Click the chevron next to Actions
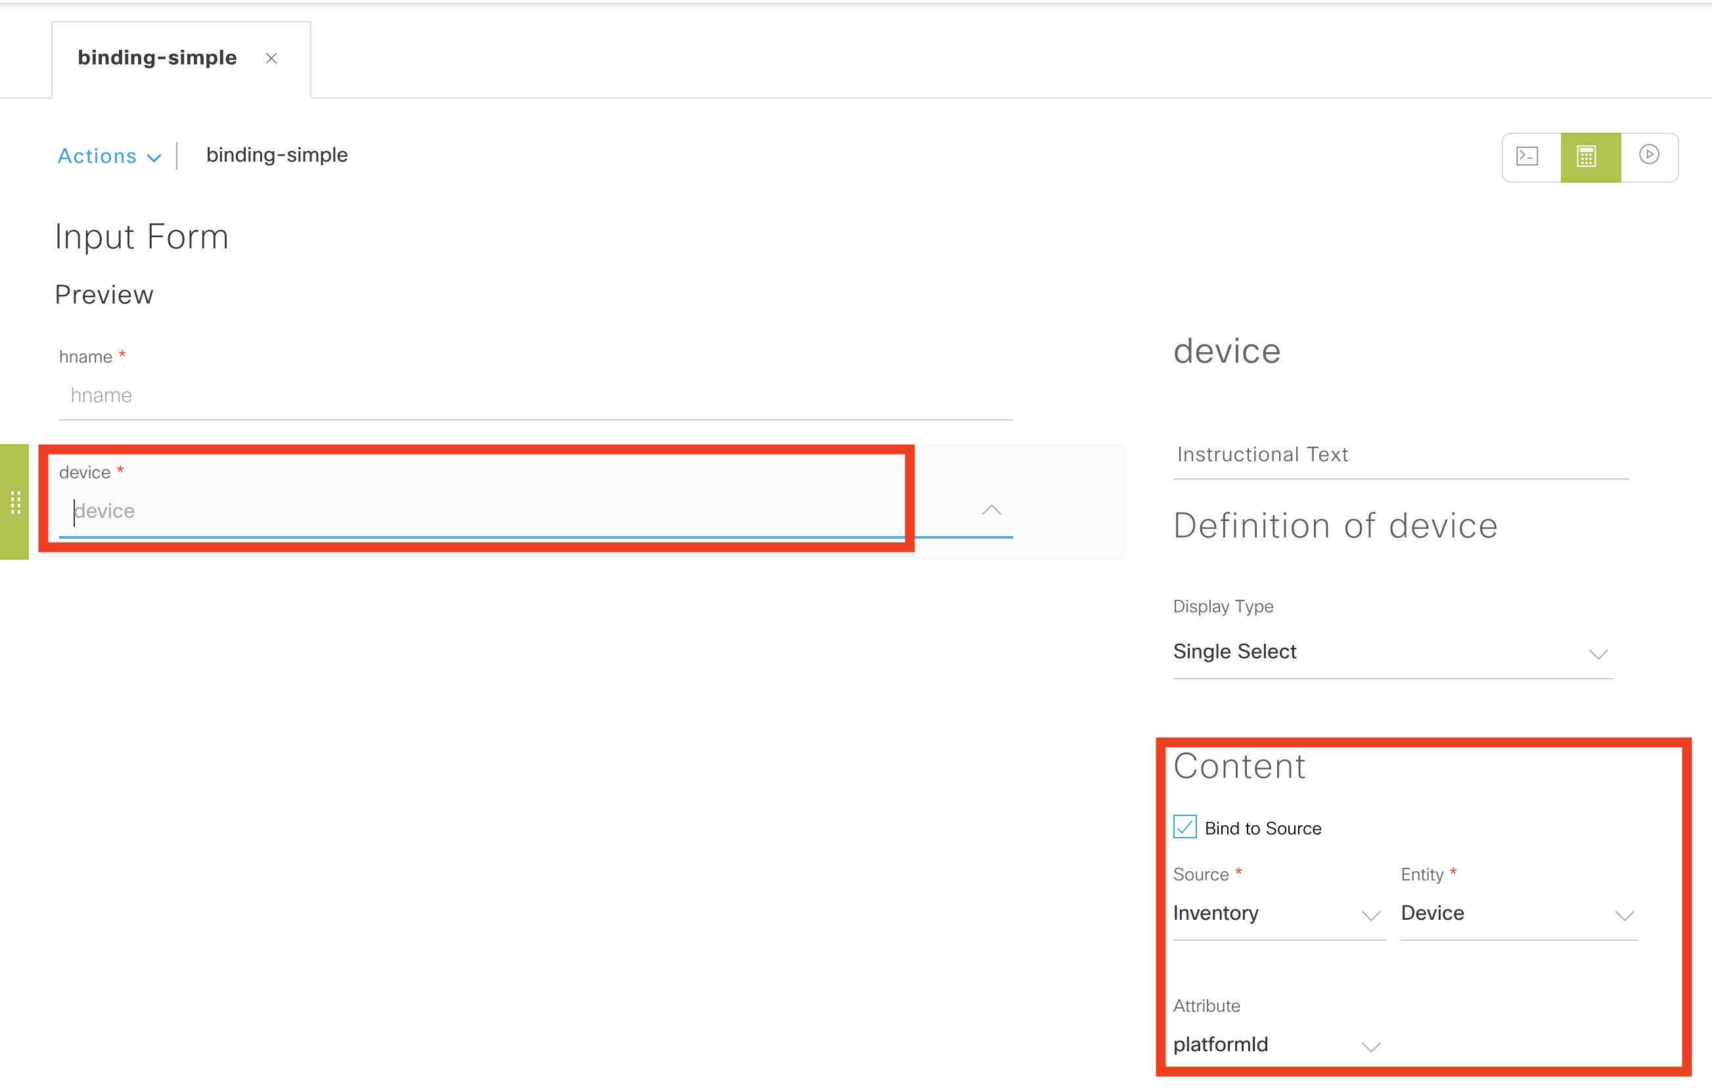1712x1088 pixels. (154, 158)
